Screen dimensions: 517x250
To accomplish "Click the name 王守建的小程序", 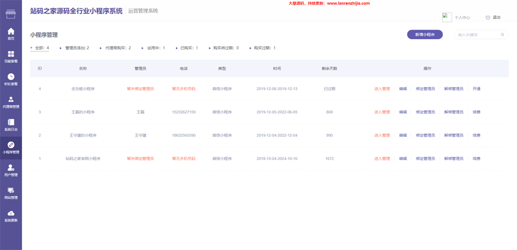I will tap(83, 135).
